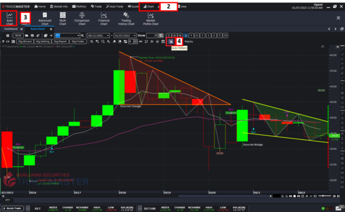Toggle the Weekly (W) timeframe button
The width and height of the screenshot is (345, 212).
pyautogui.click(x=175, y=35)
